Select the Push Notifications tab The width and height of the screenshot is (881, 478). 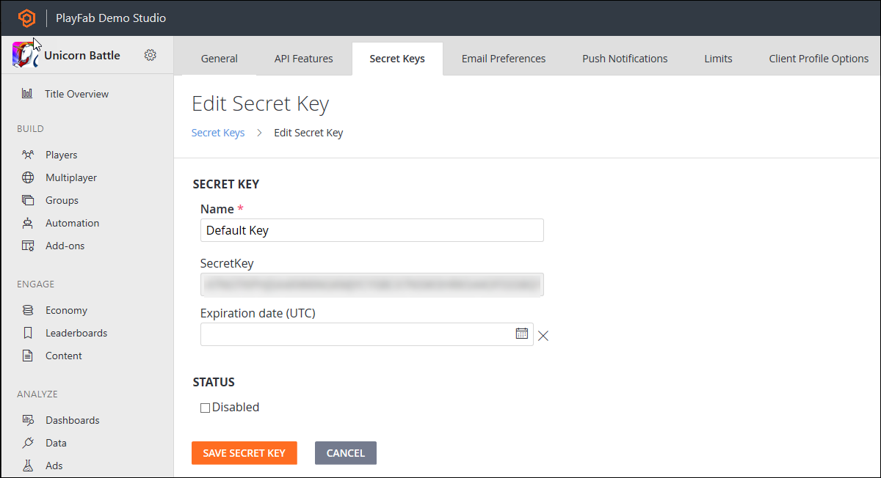tap(625, 59)
